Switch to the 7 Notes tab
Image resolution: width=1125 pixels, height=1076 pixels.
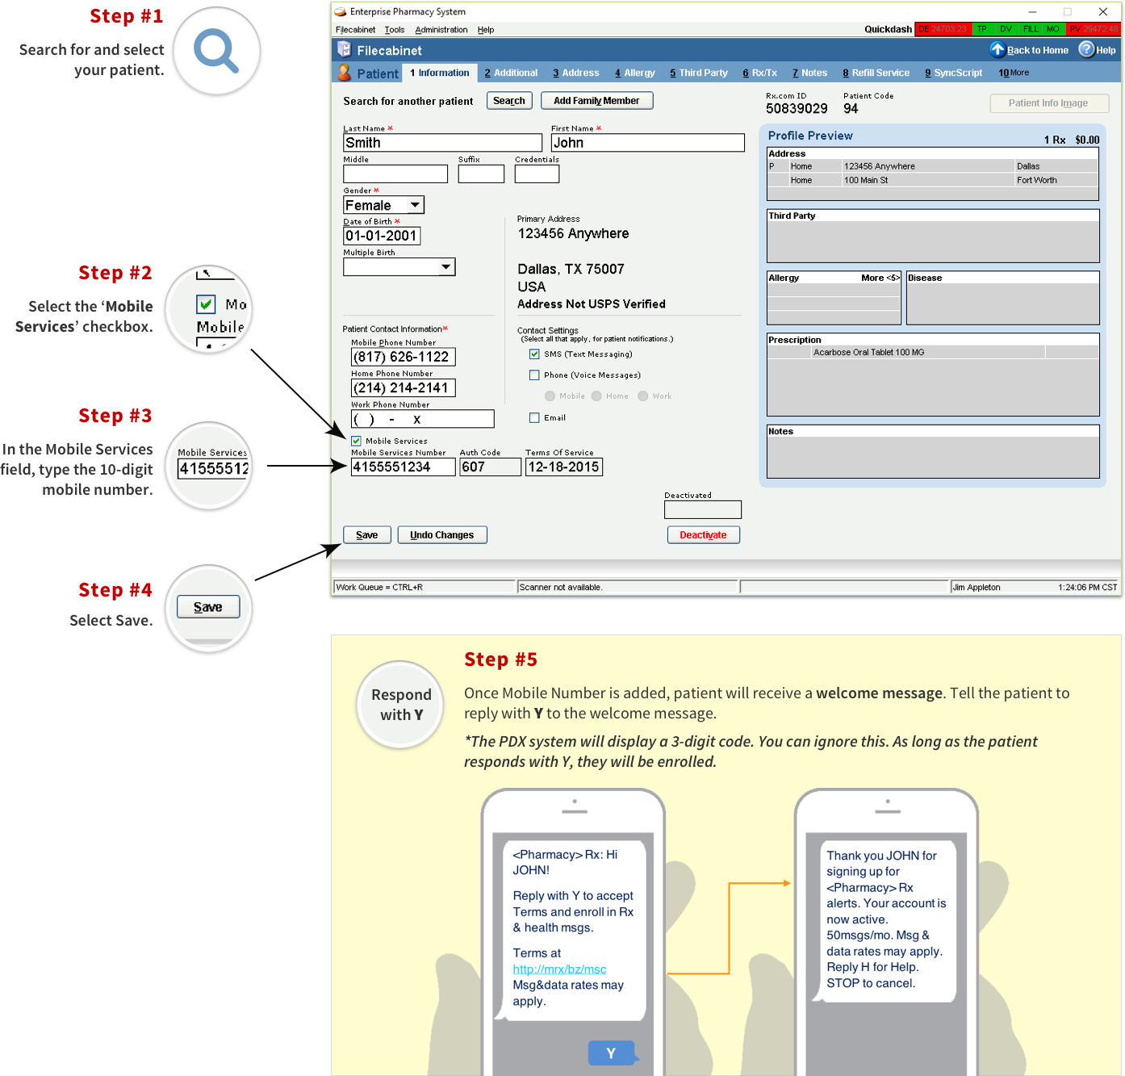coord(810,73)
